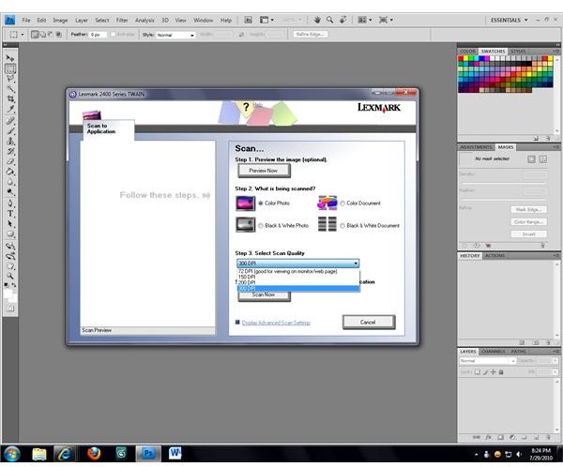Select Black & White Photo radio button
This screenshot has width=563, height=467.
click(261, 226)
